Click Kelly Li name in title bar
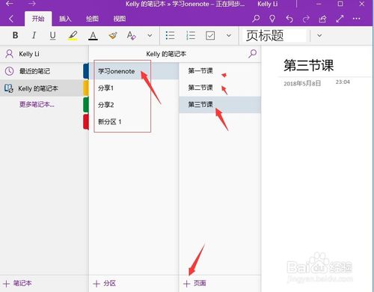Screen dimensions: 374x292 (x=267, y=4)
